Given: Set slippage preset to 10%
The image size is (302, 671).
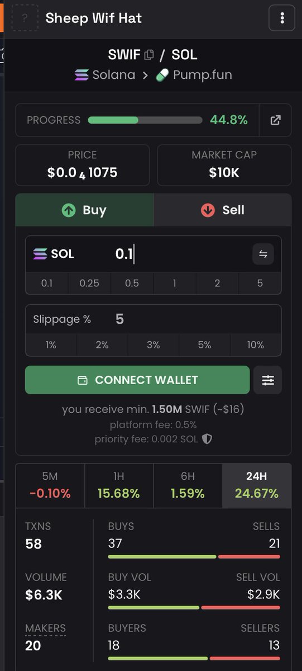Looking at the screenshot, I should (x=256, y=345).
